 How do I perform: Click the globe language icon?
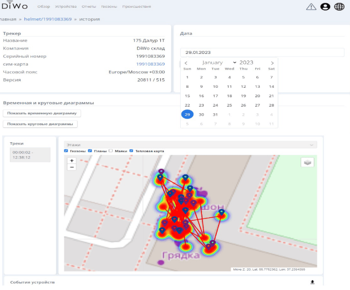click(339, 7)
